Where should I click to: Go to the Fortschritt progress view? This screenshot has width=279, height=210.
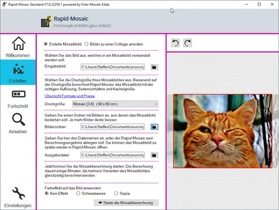[x=18, y=99]
